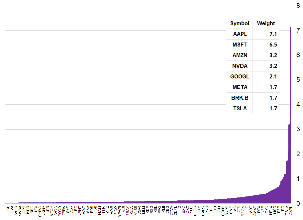The height and width of the screenshot is (220, 303).
Task: Click the PODD ticker on the x-axis
Action: (60, 211)
